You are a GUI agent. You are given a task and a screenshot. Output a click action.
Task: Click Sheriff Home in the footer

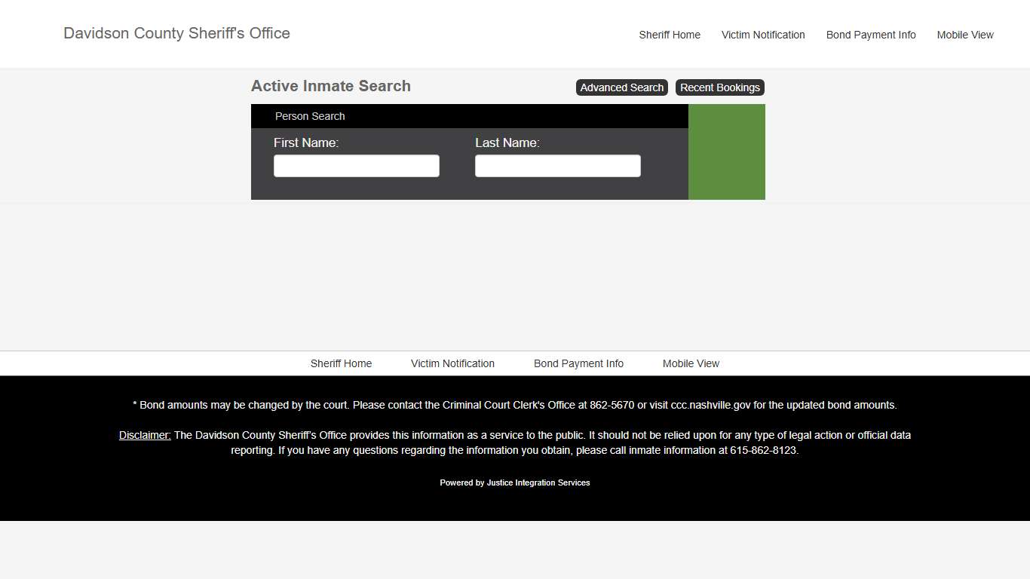pos(341,363)
